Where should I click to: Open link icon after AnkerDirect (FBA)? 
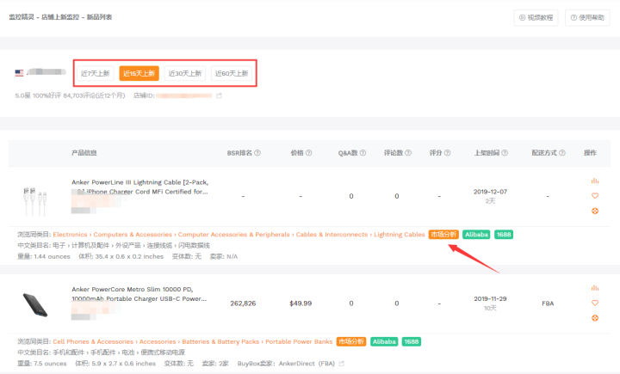(x=341, y=364)
